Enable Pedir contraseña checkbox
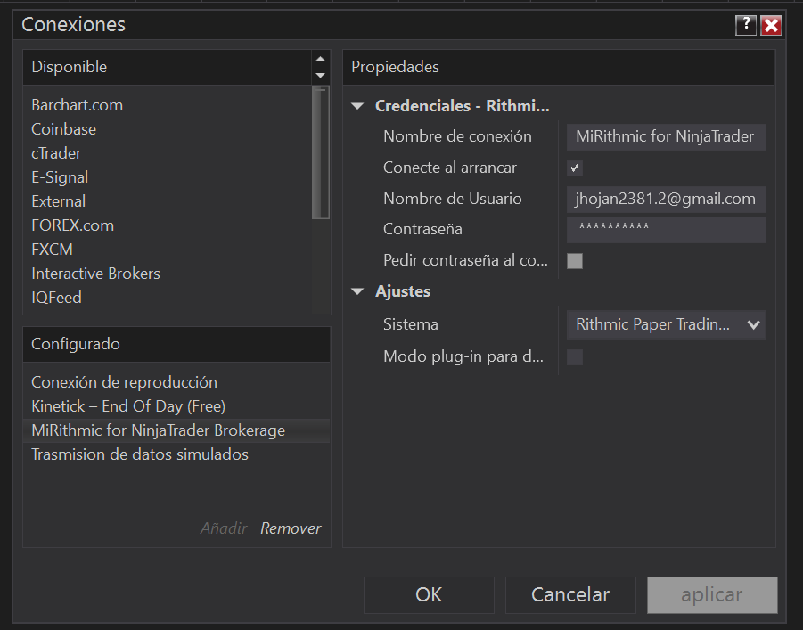 tap(575, 261)
